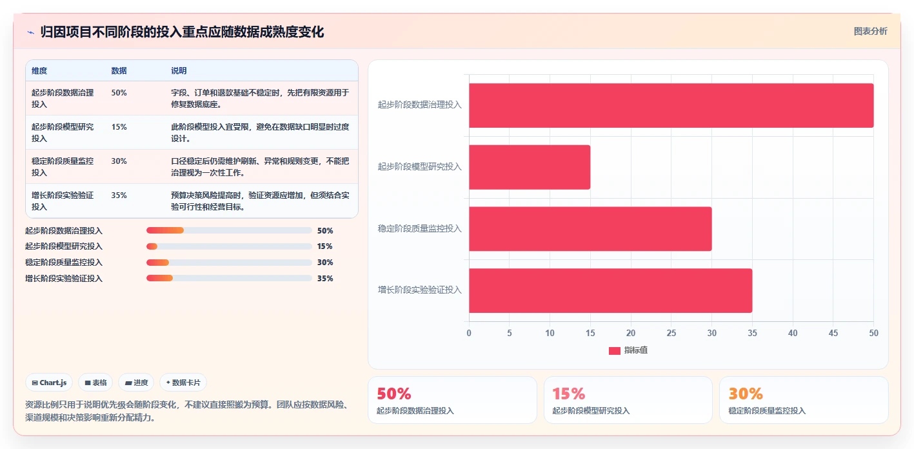Click y-axis label 起步阶段模型研究投入 in chart
Image resolution: width=914 pixels, height=449 pixels.
click(420, 166)
